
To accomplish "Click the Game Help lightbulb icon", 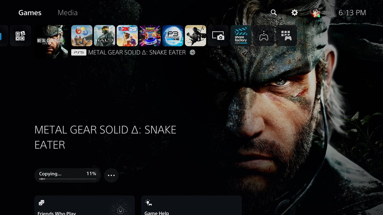I will [x=148, y=203].
